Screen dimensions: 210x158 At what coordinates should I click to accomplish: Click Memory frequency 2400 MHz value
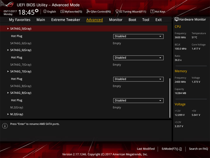180,82
